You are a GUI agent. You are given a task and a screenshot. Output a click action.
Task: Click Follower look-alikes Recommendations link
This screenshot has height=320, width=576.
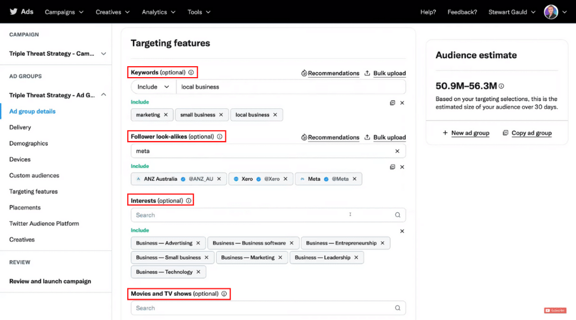(330, 137)
